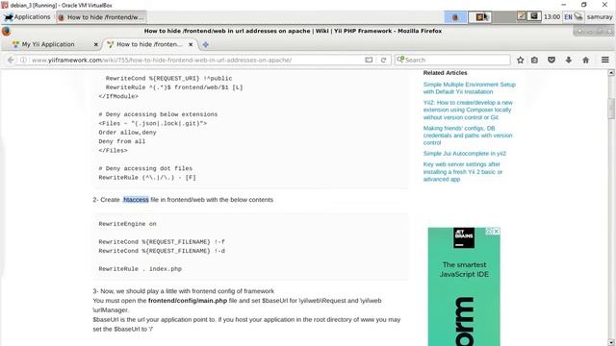Reload the current page
This screenshot has height=346, width=616.
pyautogui.click(x=383, y=60)
